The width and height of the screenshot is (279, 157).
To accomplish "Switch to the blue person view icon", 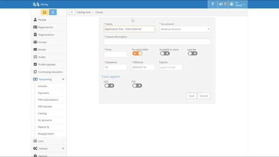I will click(53, 12).
